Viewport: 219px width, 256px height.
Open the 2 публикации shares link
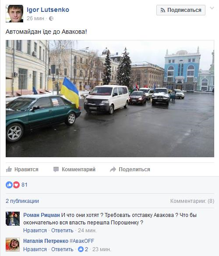click(x=22, y=201)
